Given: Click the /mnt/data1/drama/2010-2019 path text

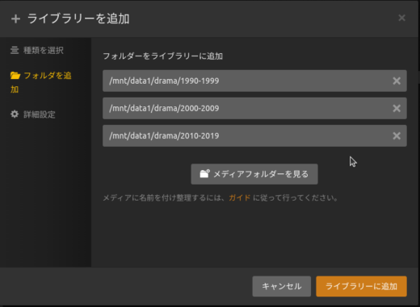Looking at the screenshot, I should pyautogui.click(x=164, y=135).
